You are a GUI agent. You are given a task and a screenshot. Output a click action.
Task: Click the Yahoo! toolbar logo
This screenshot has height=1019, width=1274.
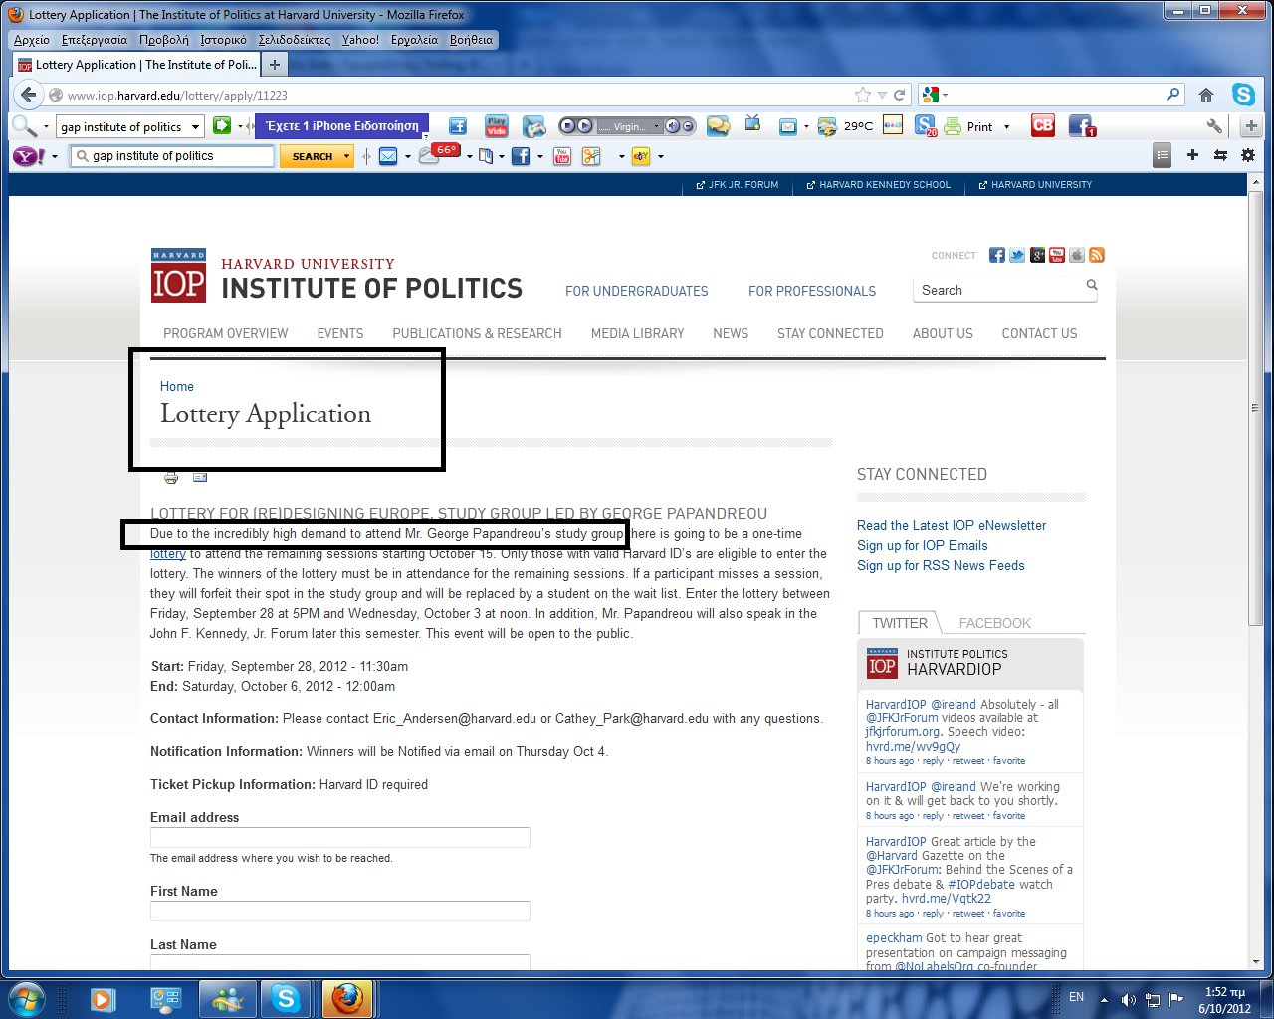[28, 156]
